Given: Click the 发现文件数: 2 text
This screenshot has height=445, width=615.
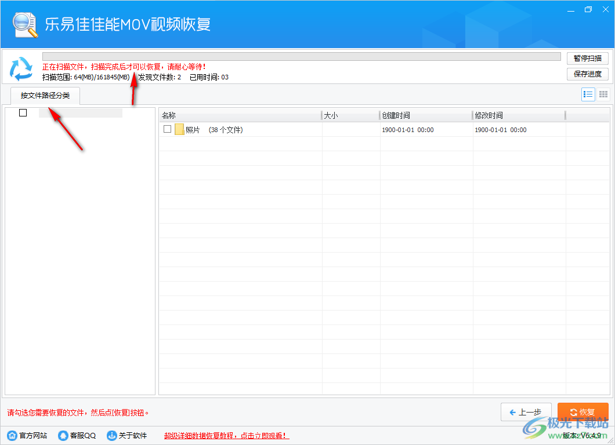Looking at the screenshot, I should (160, 77).
